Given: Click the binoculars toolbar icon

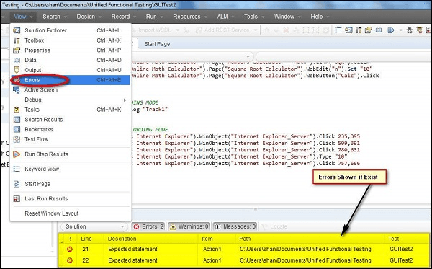Looking at the screenshot, I should [410, 30].
